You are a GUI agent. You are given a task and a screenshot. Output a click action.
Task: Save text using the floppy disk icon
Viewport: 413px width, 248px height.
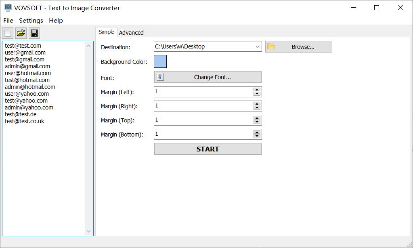(x=34, y=33)
